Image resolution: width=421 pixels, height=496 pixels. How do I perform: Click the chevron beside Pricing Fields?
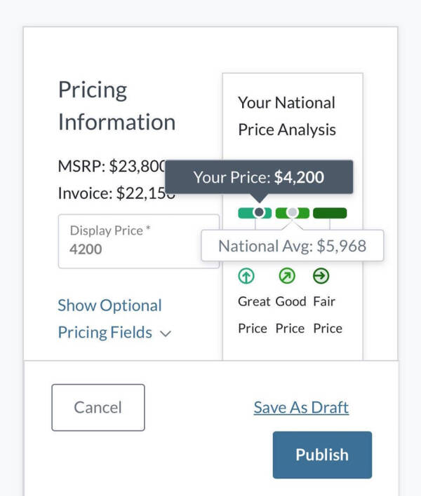(x=166, y=333)
